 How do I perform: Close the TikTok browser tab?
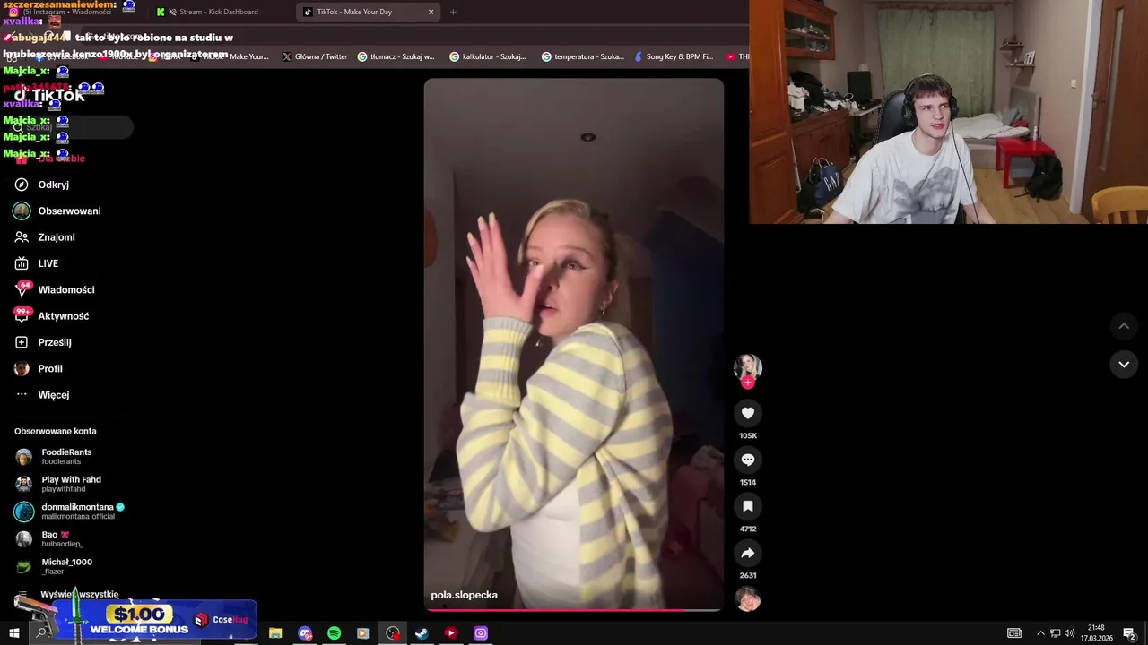430,12
